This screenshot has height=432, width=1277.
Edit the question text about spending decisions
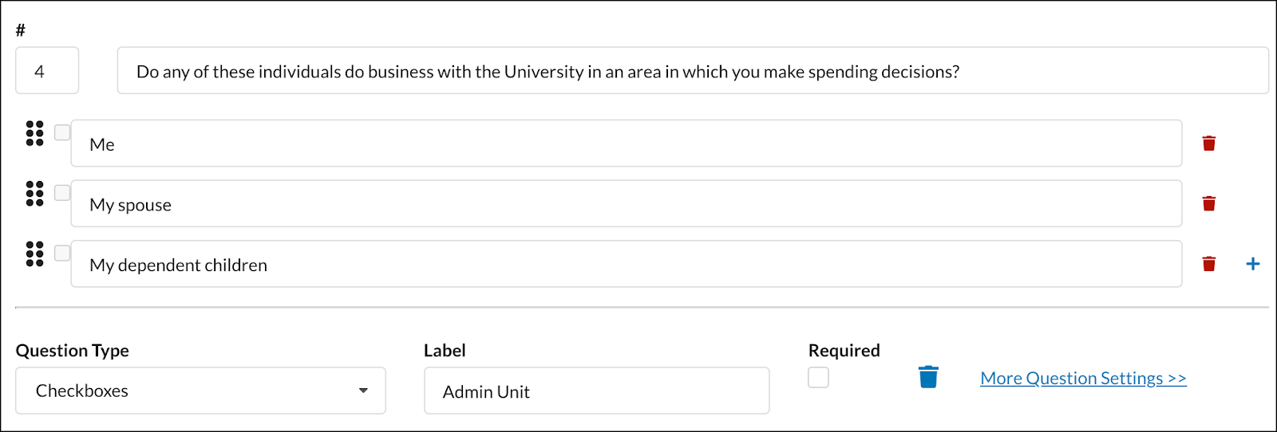tap(692, 70)
